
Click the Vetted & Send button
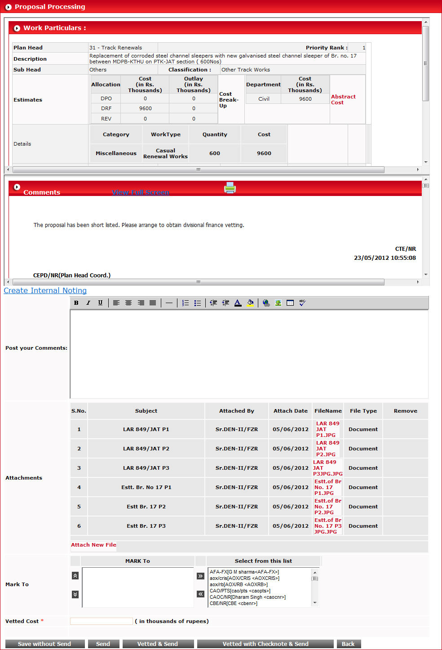158,644
